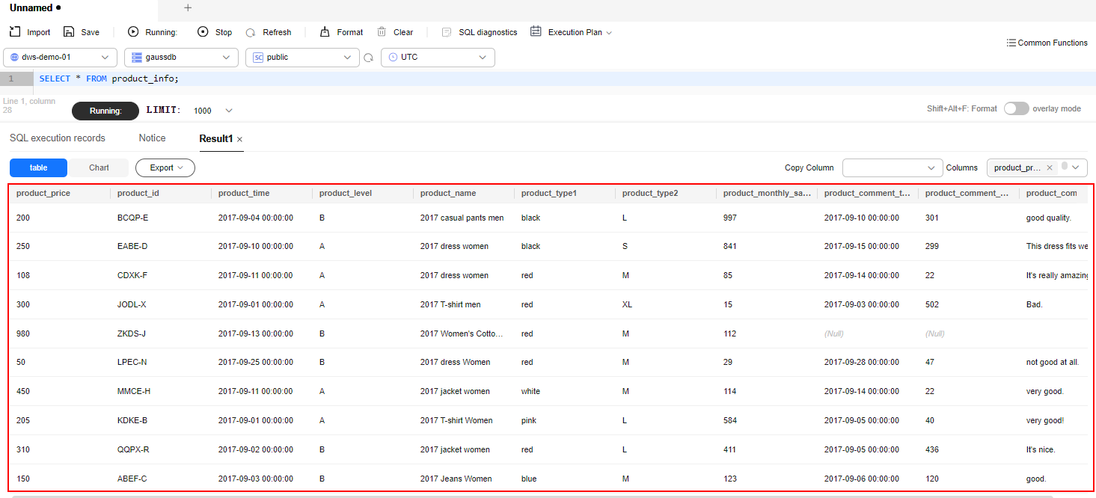Image resolution: width=1096 pixels, height=498 pixels.
Task: Open the dws-demo-01 connection dropdown
Action: coord(61,58)
